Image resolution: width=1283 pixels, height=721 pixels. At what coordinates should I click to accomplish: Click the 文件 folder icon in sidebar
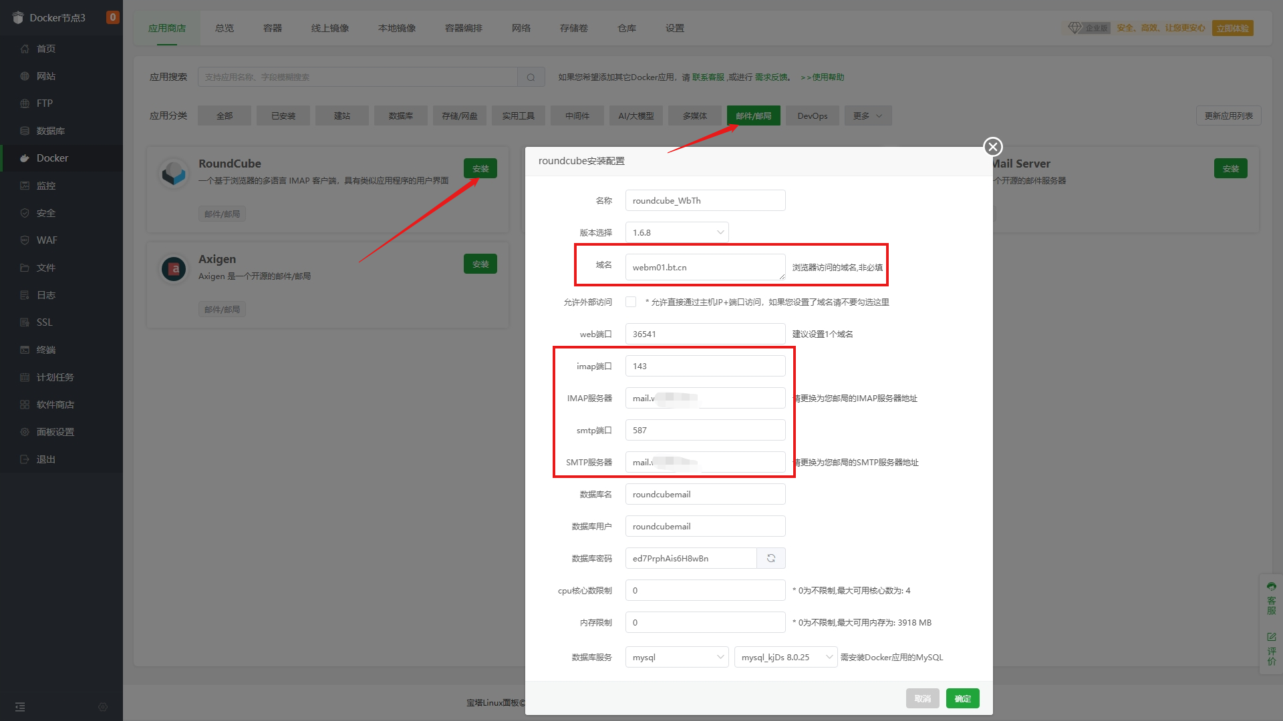click(x=25, y=268)
